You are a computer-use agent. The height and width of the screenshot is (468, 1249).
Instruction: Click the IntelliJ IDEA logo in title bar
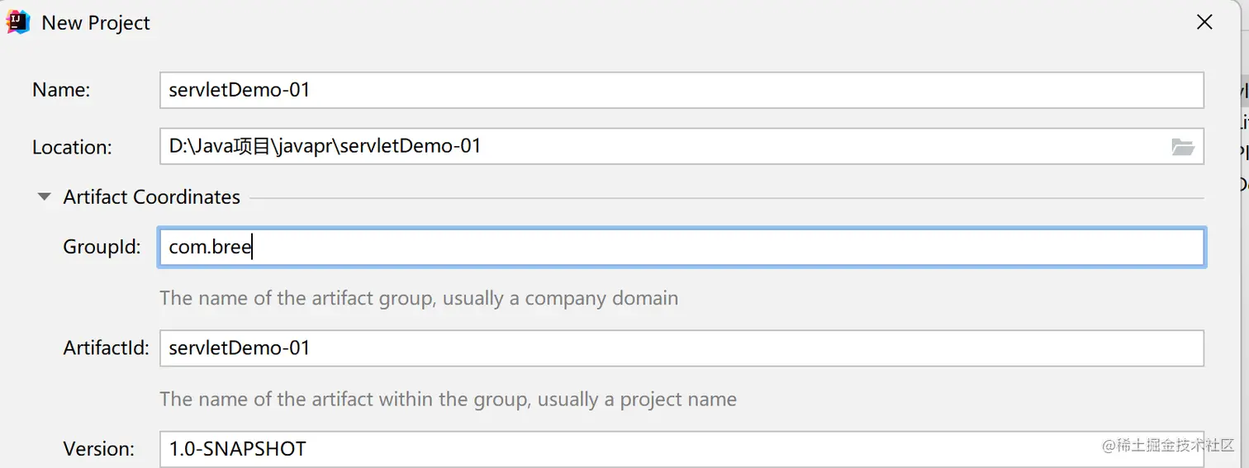point(18,22)
